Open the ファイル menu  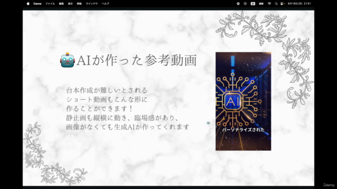point(50,4)
